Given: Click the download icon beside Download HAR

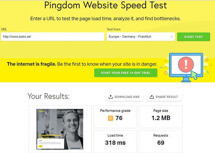Looking at the screenshot, I should (110, 97).
